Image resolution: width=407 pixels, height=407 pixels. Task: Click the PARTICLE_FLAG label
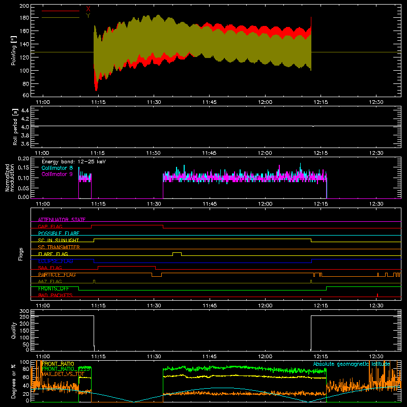pyautogui.click(x=57, y=275)
